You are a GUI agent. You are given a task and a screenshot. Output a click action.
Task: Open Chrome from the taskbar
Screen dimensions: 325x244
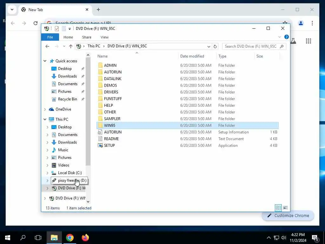pyautogui.click(x=70, y=238)
